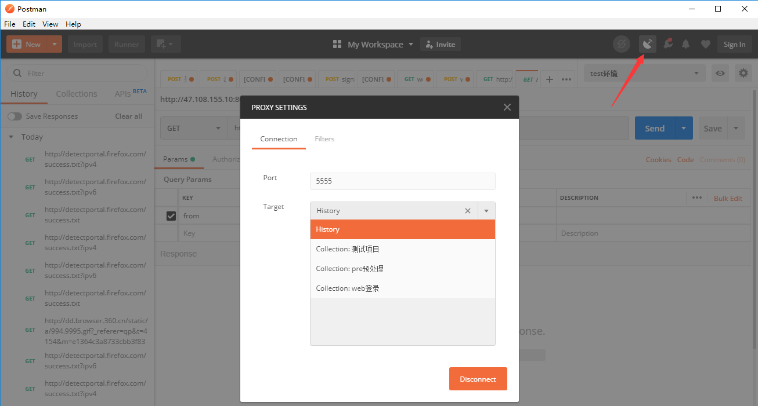Click the Import button
This screenshot has height=406, width=758.
pyautogui.click(x=85, y=44)
